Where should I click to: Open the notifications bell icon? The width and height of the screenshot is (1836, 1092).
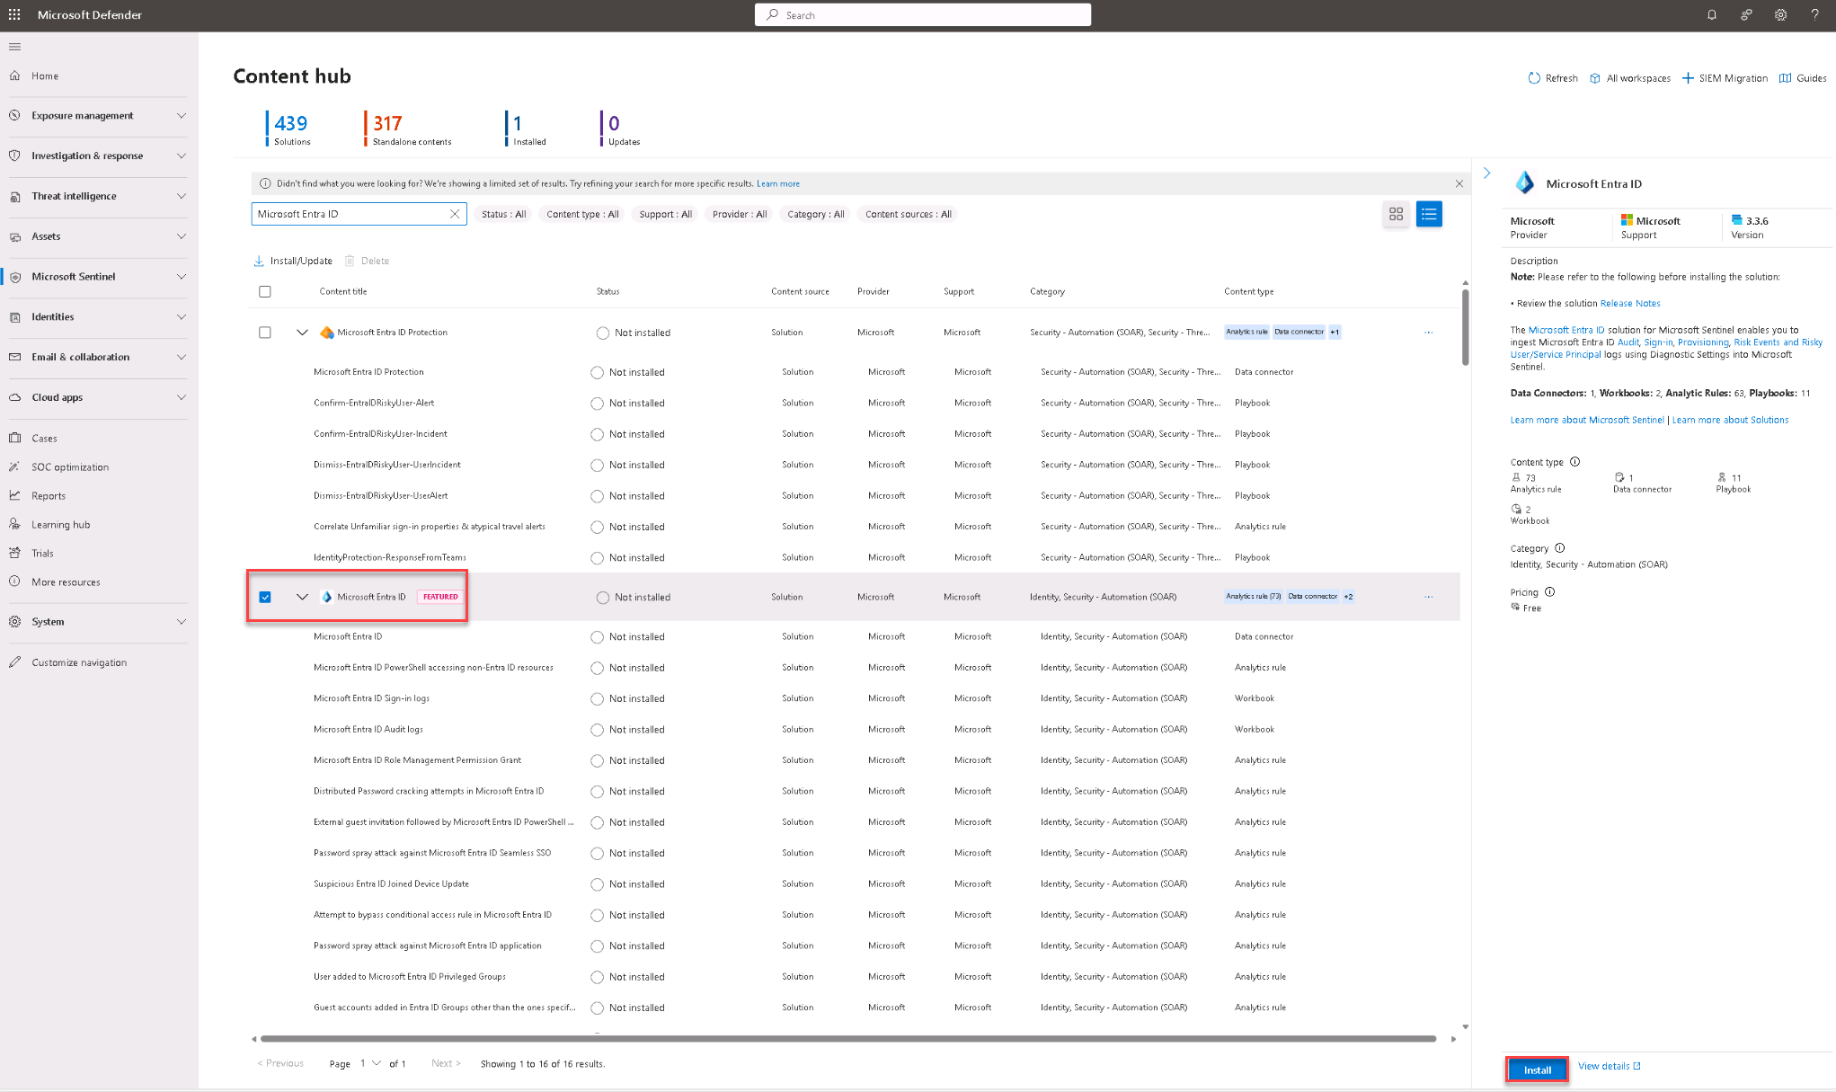(x=1712, y=14)
